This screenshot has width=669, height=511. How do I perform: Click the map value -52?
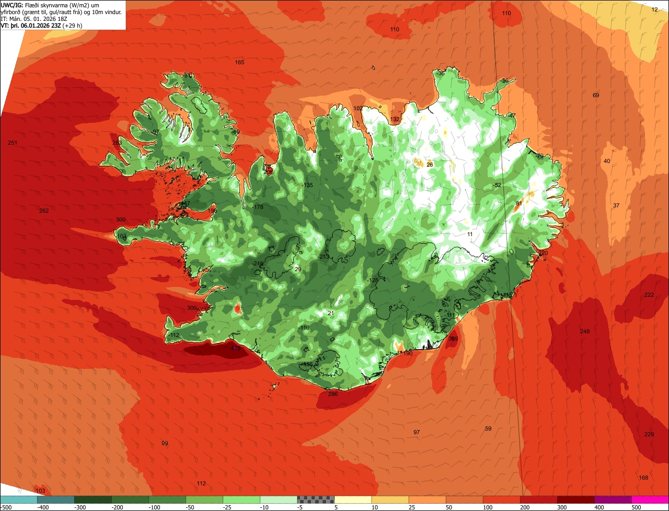(x=497, y=185)
